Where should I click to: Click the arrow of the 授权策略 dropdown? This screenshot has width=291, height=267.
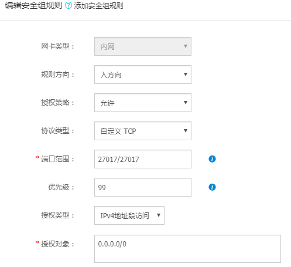click(x=186, y=103)
